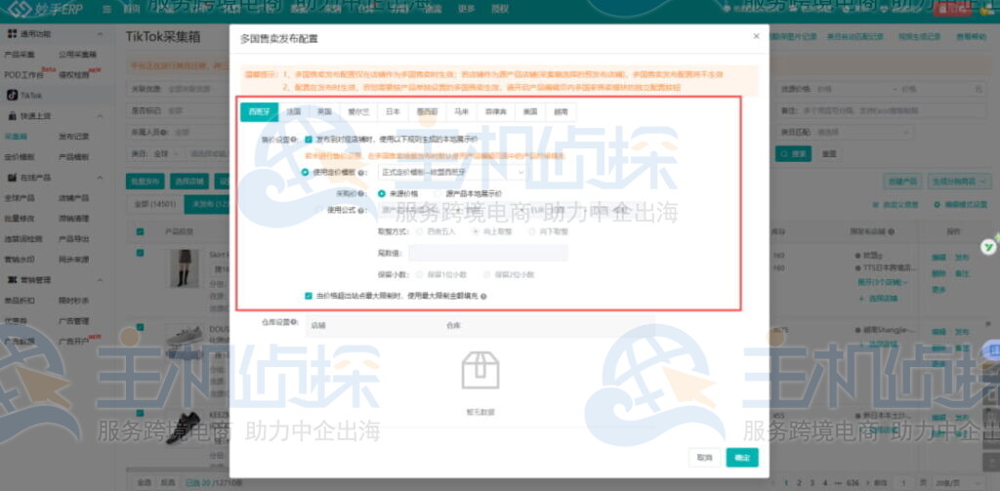Screen dimensions: 1000x491
Task: Switch to the 菲律宾 tab
Action: coord(496,111)
